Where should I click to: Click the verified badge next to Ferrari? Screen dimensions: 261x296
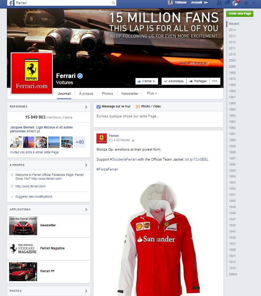click(80, 76)
